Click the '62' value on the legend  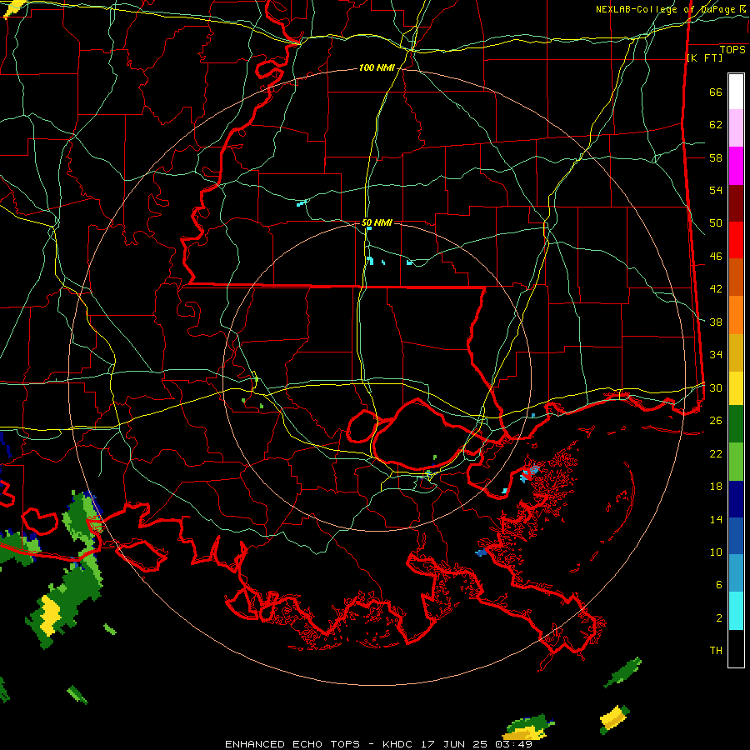(716, 125)
